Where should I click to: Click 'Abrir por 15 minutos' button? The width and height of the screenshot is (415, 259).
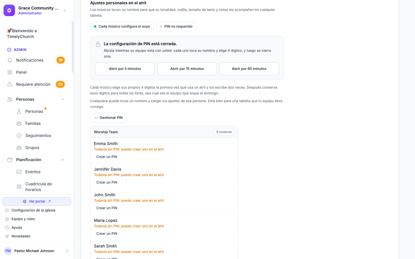(187, 69)
